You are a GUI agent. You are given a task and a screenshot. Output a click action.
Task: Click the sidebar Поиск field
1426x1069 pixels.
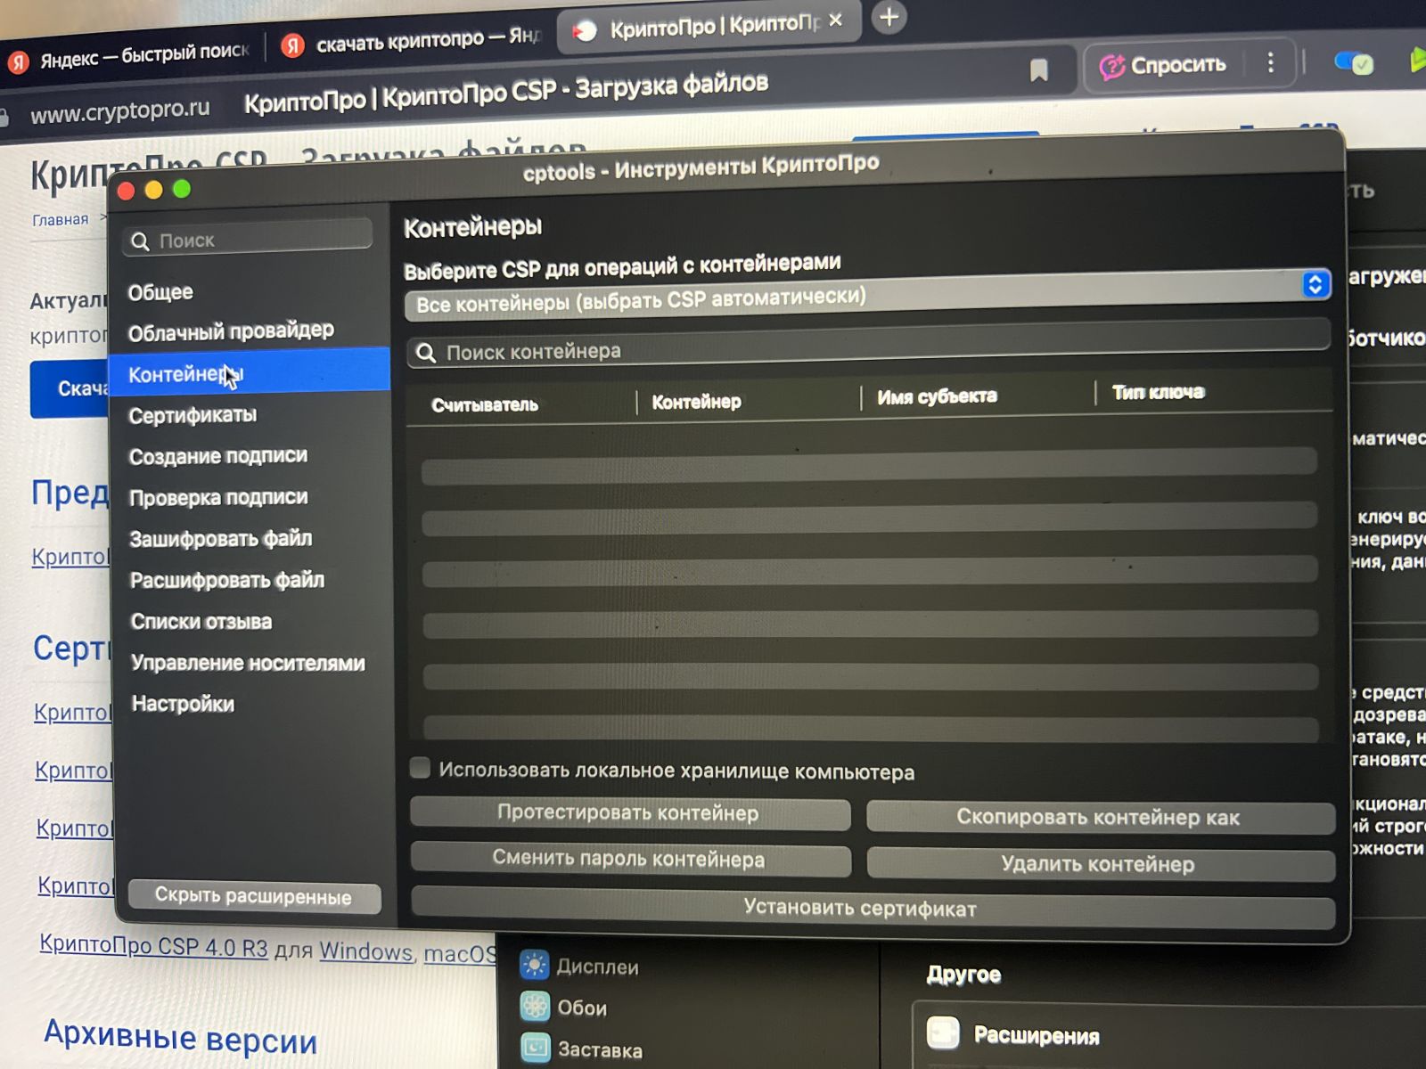[248, 239]
